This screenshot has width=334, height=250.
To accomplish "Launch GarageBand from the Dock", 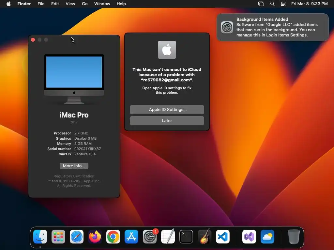I will 205,237.
